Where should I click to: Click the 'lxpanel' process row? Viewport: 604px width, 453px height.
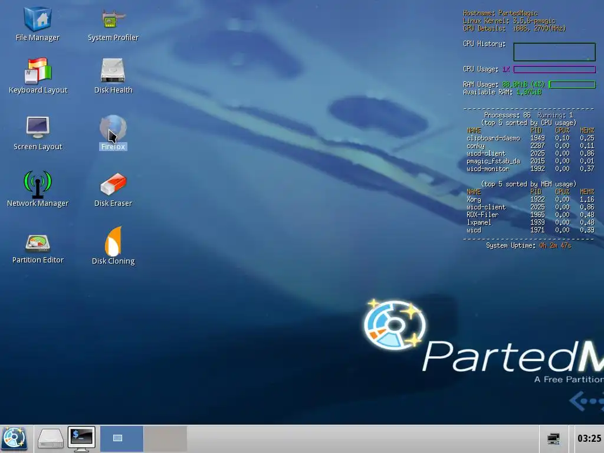[x=530, y=222]
